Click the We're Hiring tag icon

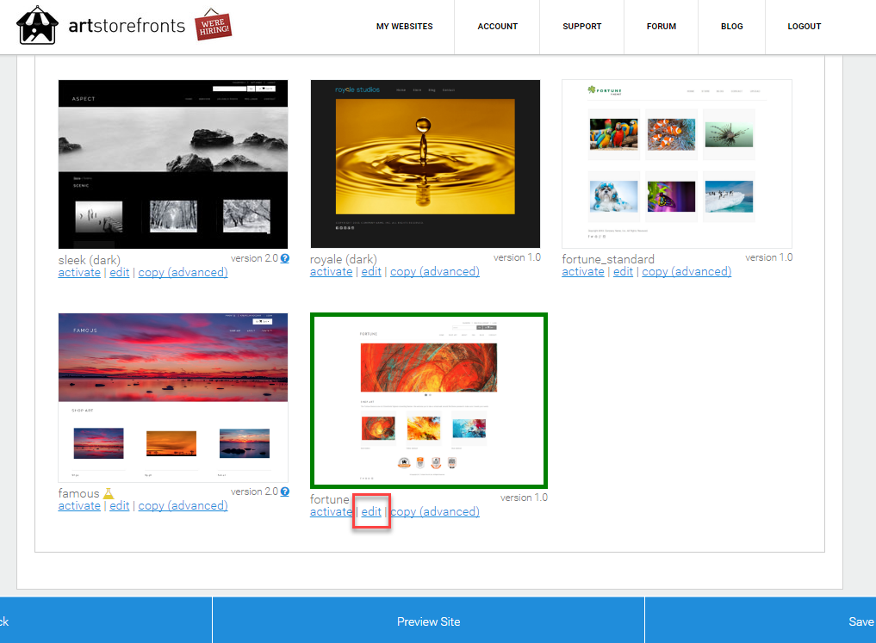pos(213,25)
